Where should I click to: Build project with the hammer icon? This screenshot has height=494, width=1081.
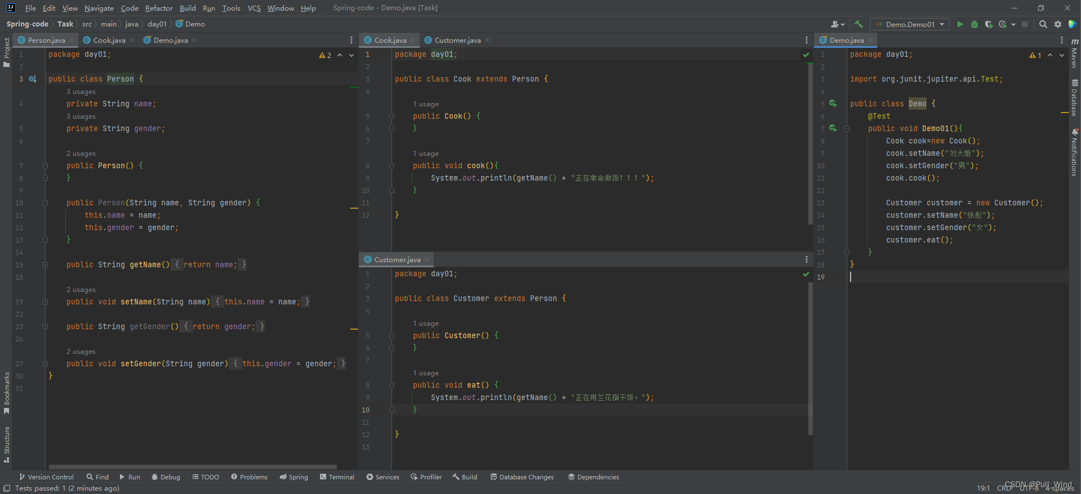pyautogui.click(x=858, y=24)
